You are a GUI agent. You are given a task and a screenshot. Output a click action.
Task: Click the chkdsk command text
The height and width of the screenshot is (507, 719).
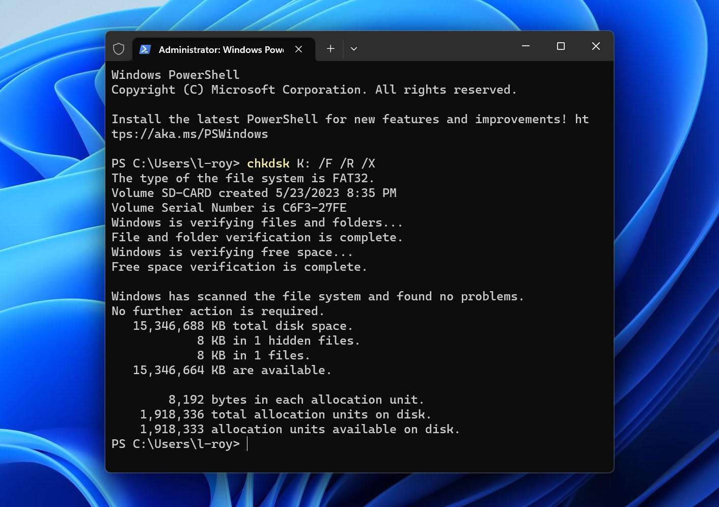point(268,163)
